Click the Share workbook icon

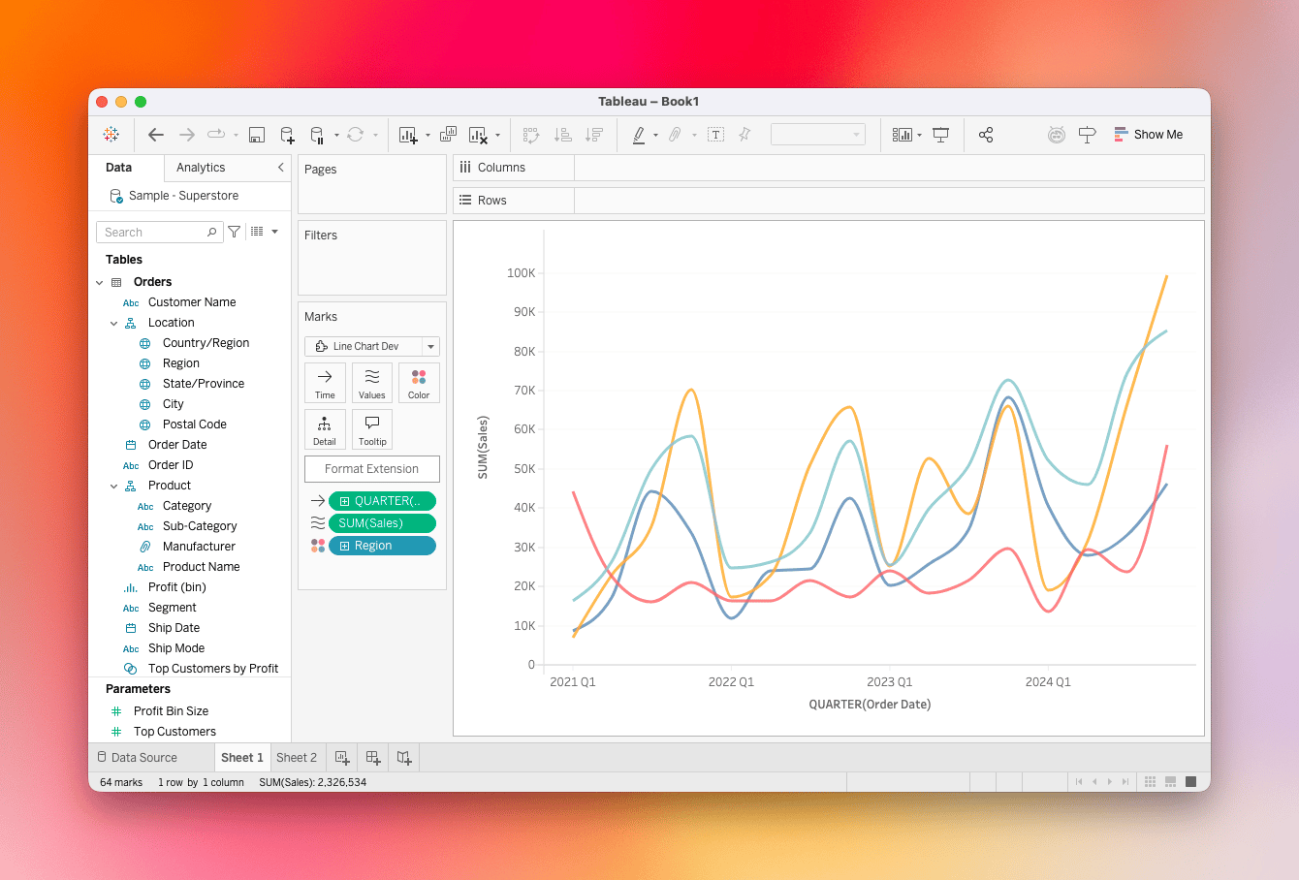[986, 135]
